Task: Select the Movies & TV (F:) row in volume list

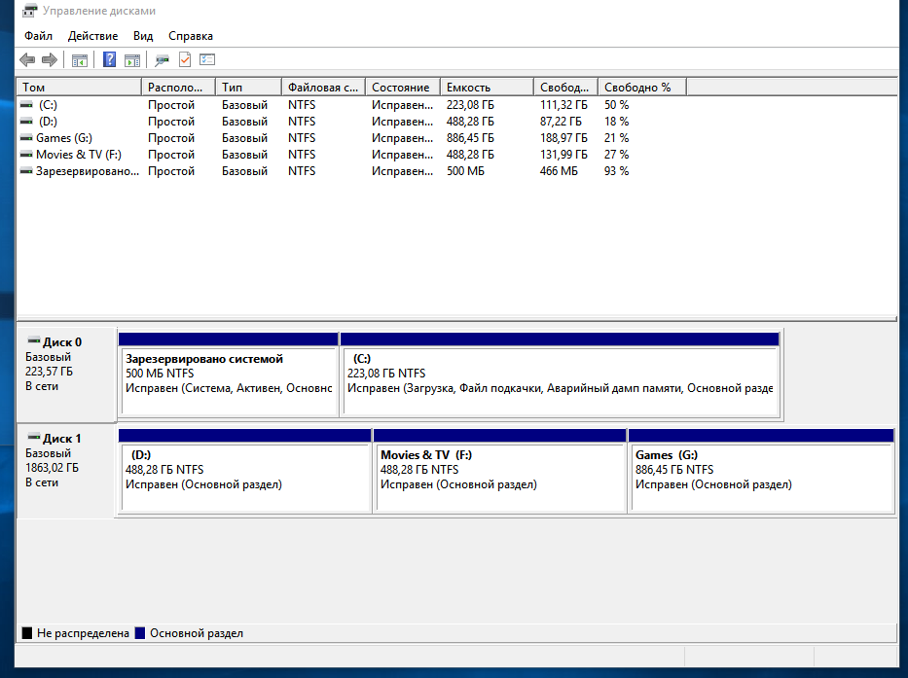Action: click(78, 155)
